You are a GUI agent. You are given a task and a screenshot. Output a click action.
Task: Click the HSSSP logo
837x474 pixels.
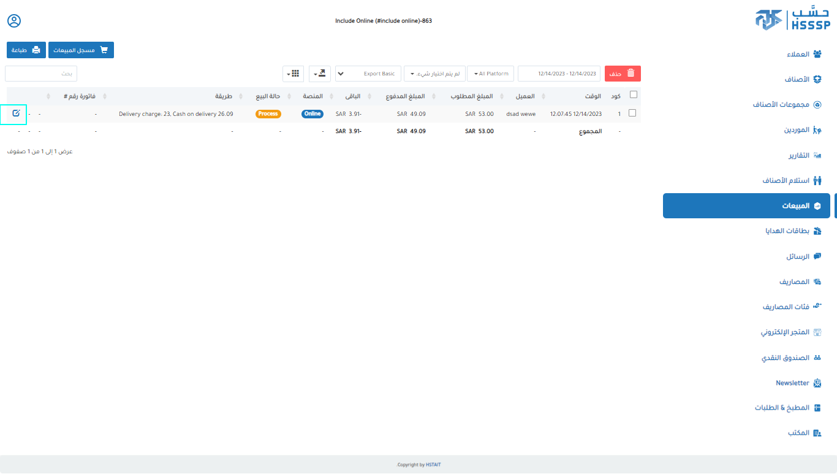pos(792,19)
